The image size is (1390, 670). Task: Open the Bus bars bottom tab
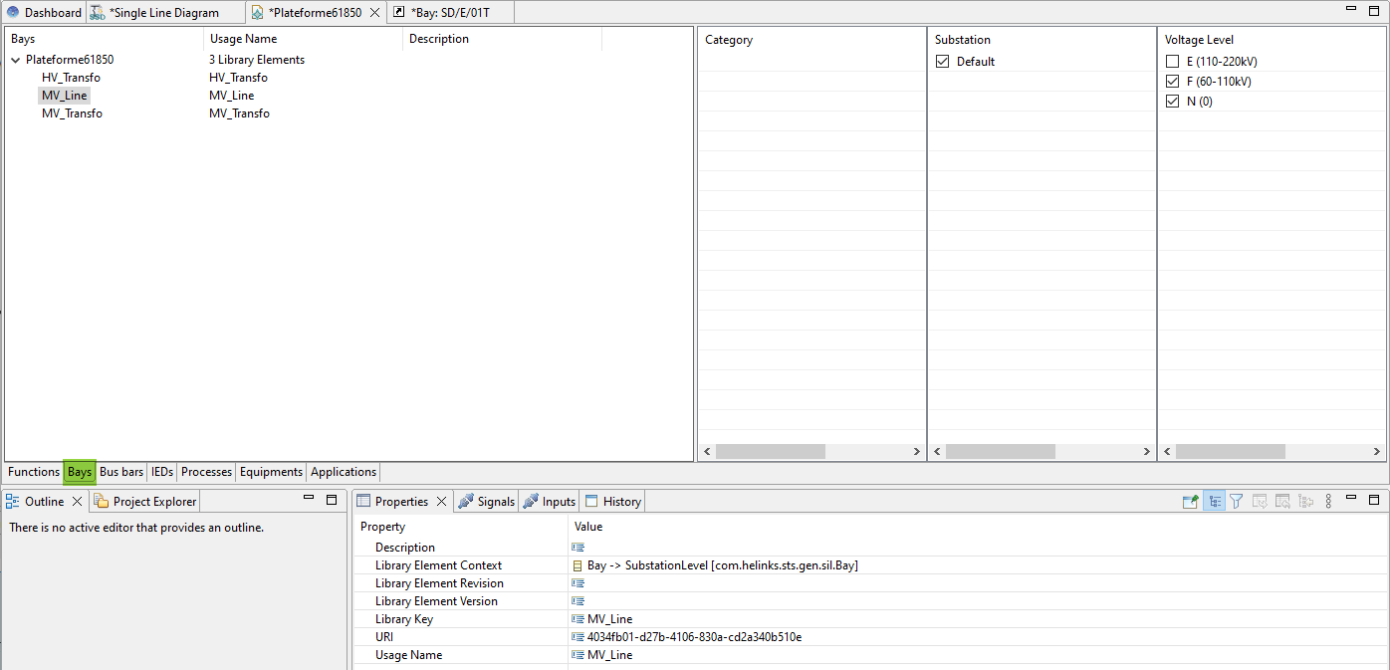[x=121, y=472]
